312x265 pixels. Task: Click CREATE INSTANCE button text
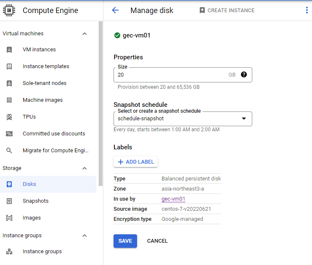point(231,11)
